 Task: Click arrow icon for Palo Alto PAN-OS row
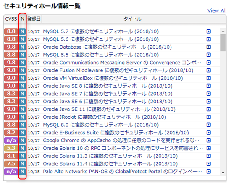coord(208,172)
